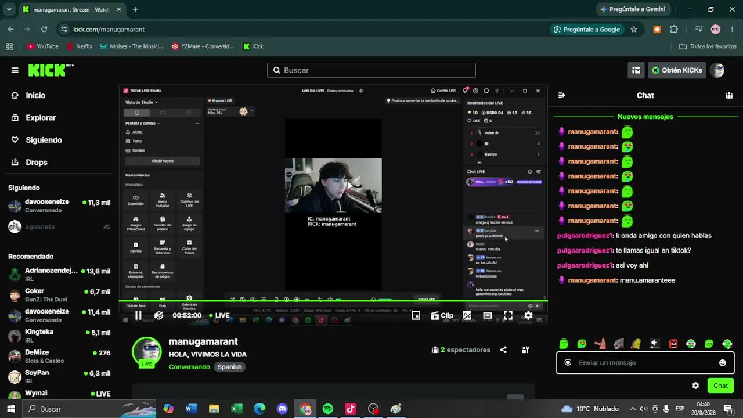The width and height of the screenshot is (743, 418).
Task: Open Discord from the taskbar
Action: (x=282, y=409)
